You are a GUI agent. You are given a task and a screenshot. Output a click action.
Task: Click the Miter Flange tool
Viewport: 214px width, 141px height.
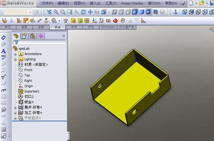[x=26, y=21]
